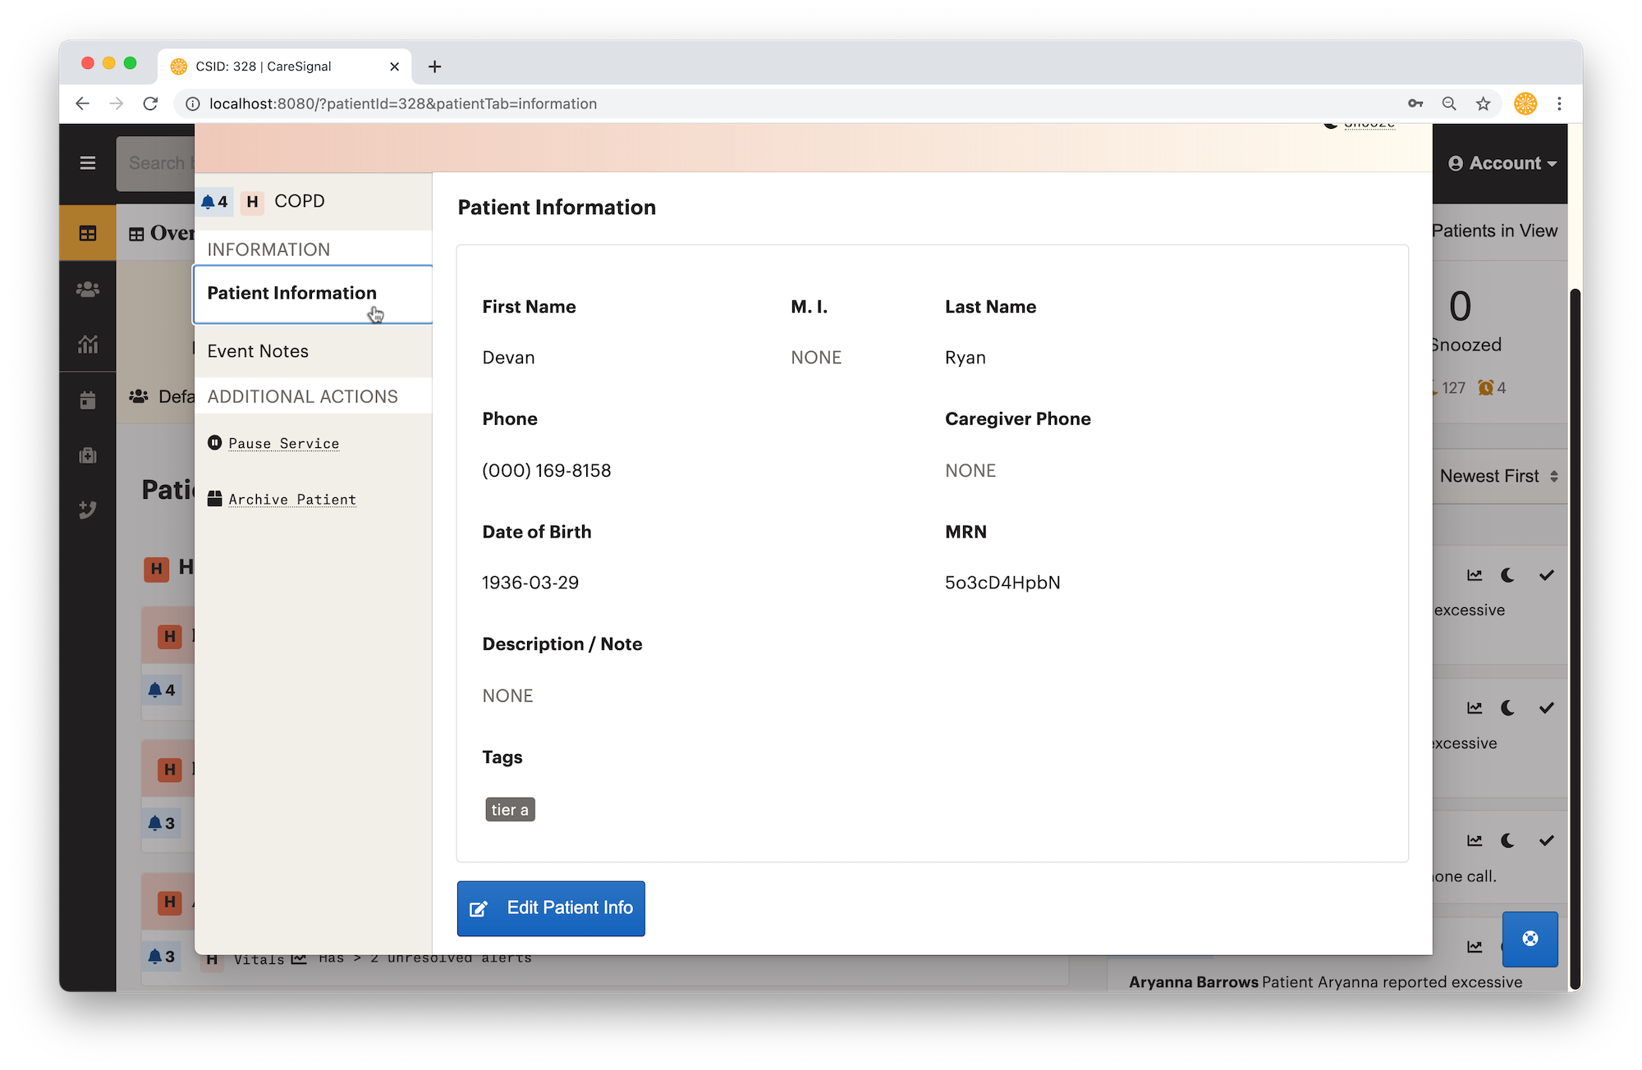Click the Snooze link at modal top

coord(1369,125)
